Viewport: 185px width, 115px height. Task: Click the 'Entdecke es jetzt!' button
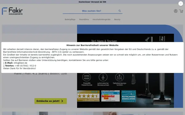(x=51, y=101)
